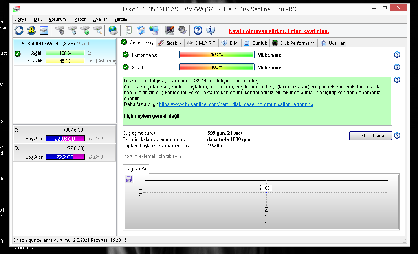
Task: Click the disk with green checkmark icon
Action: pyautogui.click(x=85, y=30)
